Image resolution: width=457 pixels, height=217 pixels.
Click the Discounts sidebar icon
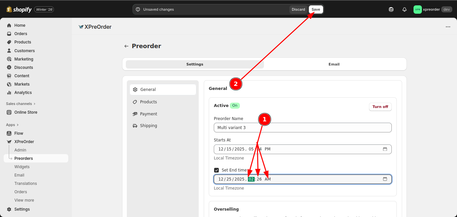9,68
